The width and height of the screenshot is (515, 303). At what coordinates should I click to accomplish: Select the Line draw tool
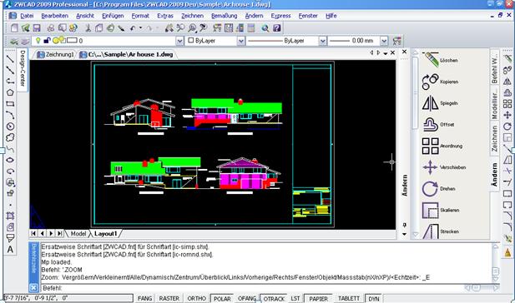pos(10,59)
